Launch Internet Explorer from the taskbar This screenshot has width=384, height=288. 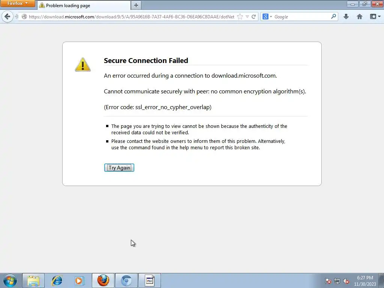tap(57, 280)
